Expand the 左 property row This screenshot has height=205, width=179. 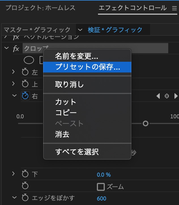[13, 72]
